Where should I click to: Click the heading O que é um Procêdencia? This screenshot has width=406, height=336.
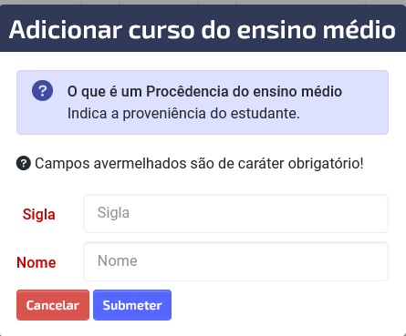[204, 91]
